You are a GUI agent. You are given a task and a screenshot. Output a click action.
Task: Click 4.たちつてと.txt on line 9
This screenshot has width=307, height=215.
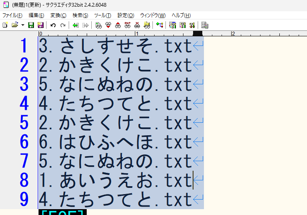coord(115,199)
